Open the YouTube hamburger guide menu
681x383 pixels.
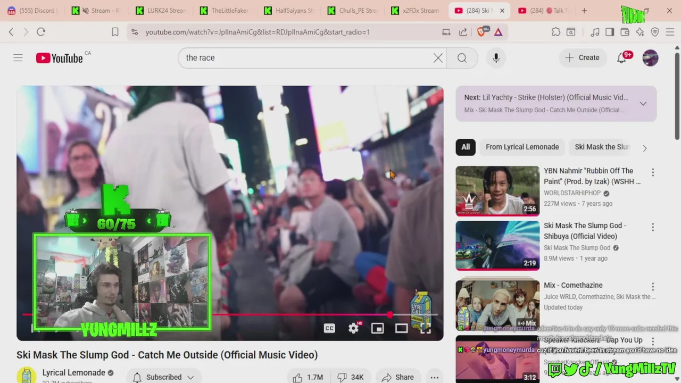18,57
